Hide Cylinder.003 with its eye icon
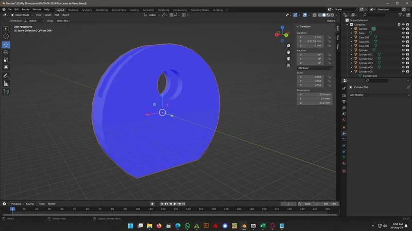The image size is (412, 231). point(403,63)
